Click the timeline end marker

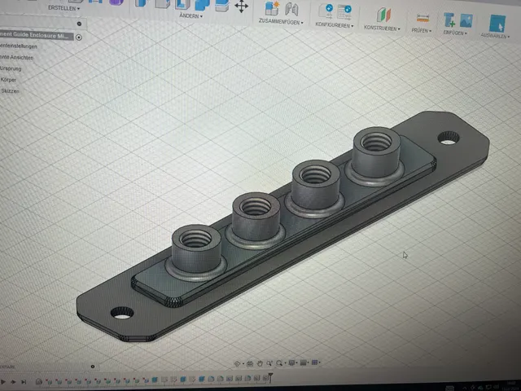[270, 378]
